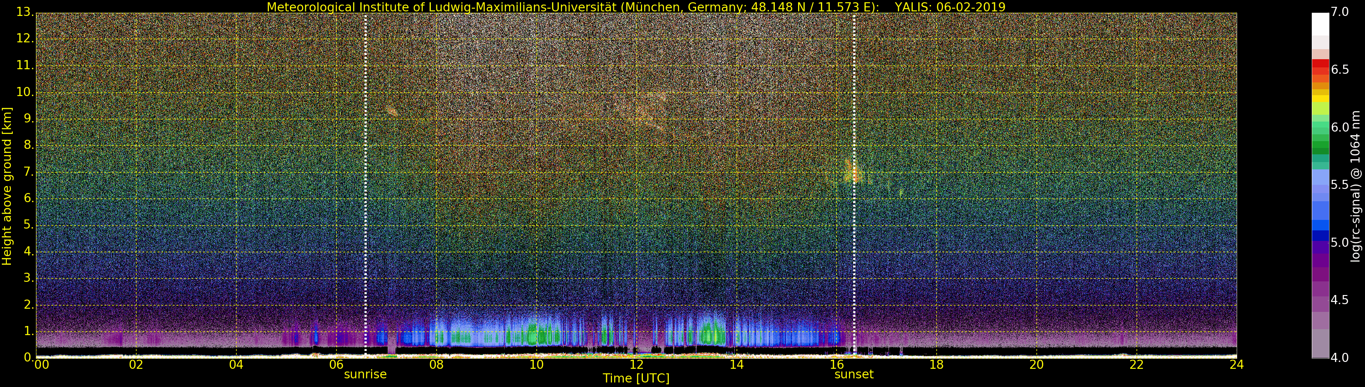This screenshot has height=387, width=1365.
Task: Click time axis tick '22'
Action: 1137,365
